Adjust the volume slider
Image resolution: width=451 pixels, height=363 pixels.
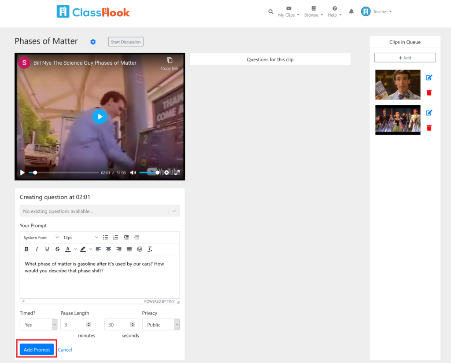coord(149,172)
